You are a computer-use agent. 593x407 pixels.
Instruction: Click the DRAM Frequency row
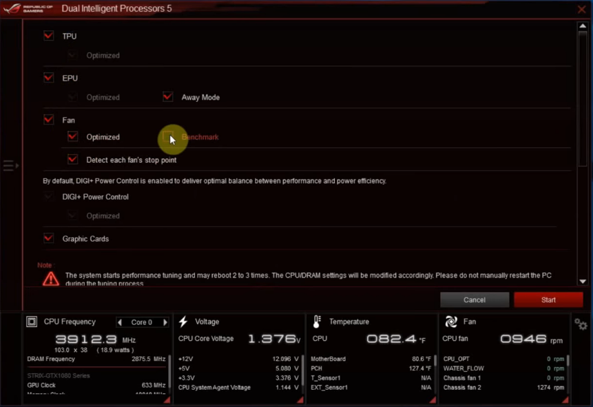[96, 359]
